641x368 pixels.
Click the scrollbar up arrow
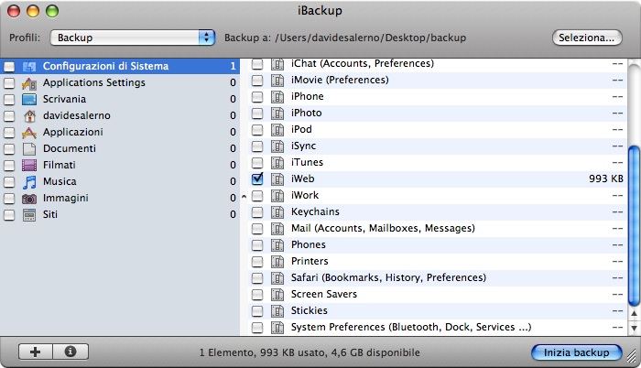click(634, 314)
